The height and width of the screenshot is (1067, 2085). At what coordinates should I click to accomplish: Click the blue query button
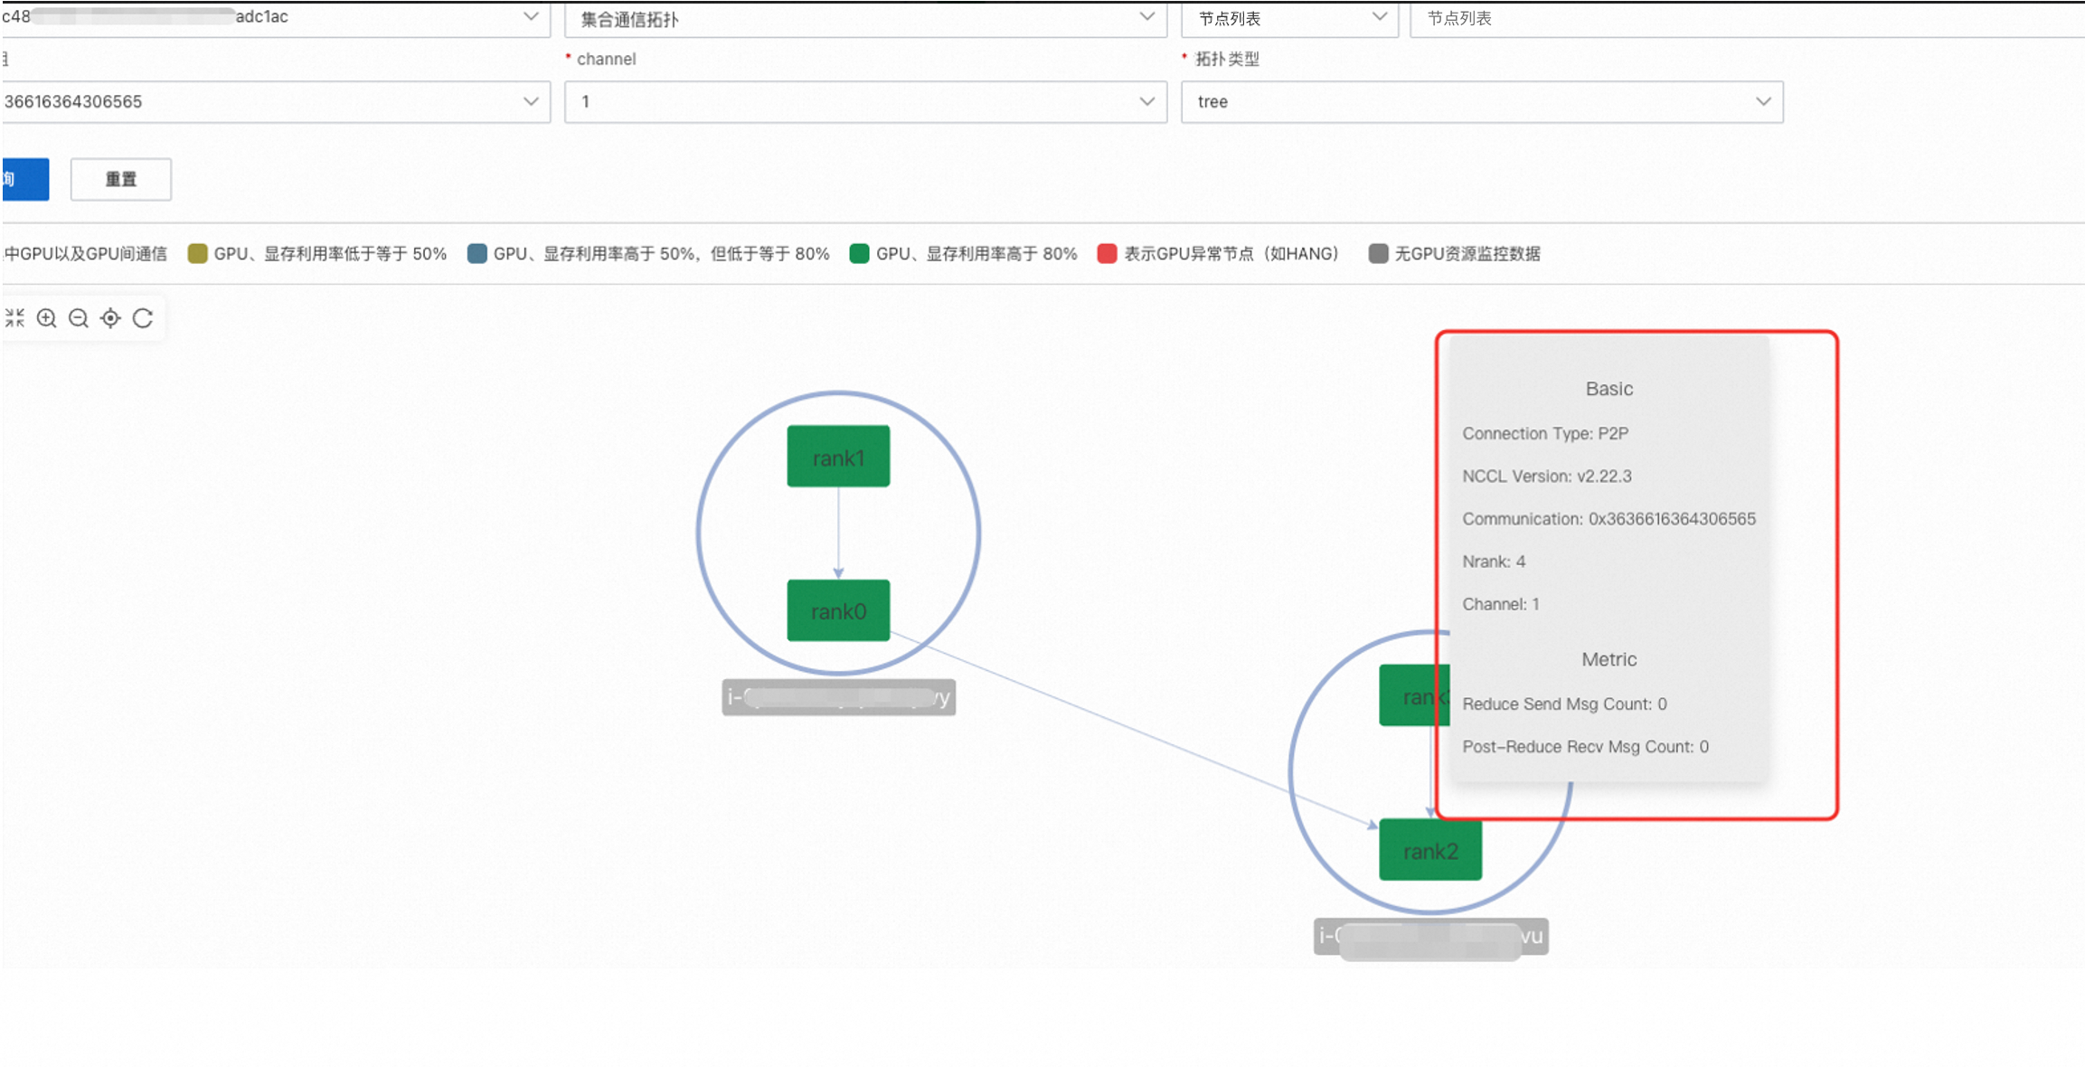click(24, 179)
